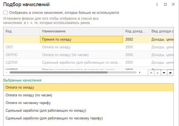Click the Код дохода column header

[x=136, y=31]
